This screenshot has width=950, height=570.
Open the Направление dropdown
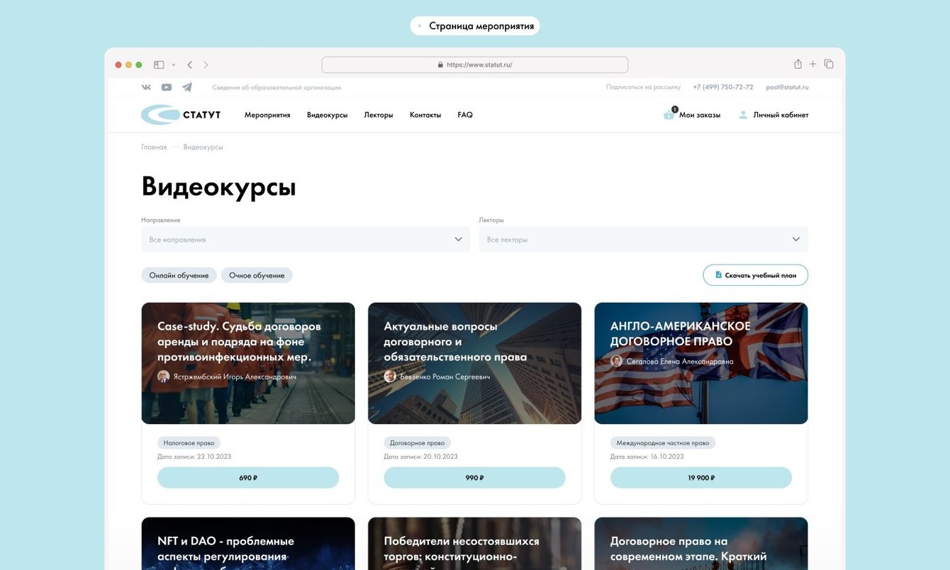coord(306,239)
